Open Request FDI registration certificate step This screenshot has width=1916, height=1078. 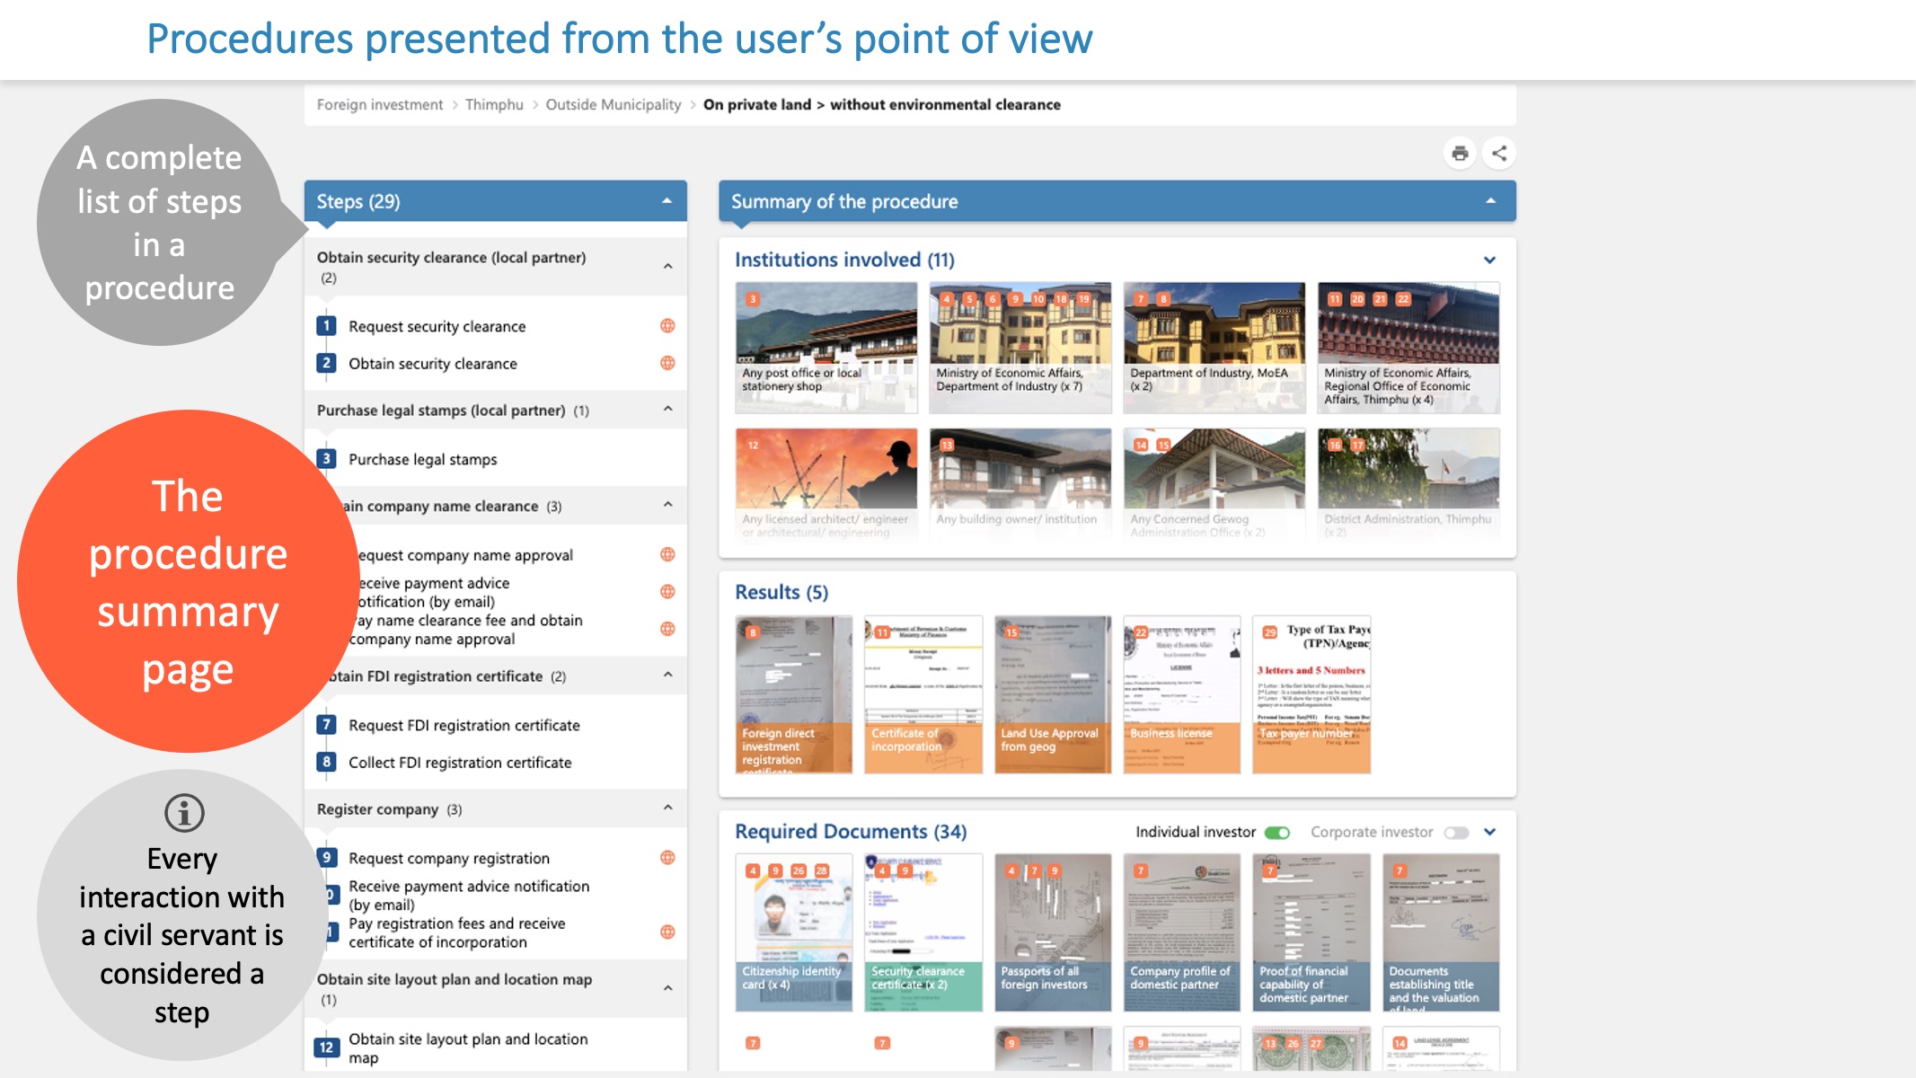coord(464,725)
